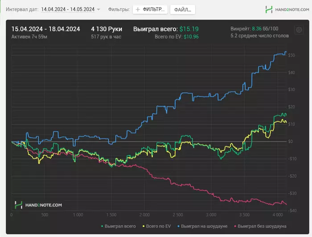
Task: Click 5.2 среднее число столов text
Action: coord(260,36)
